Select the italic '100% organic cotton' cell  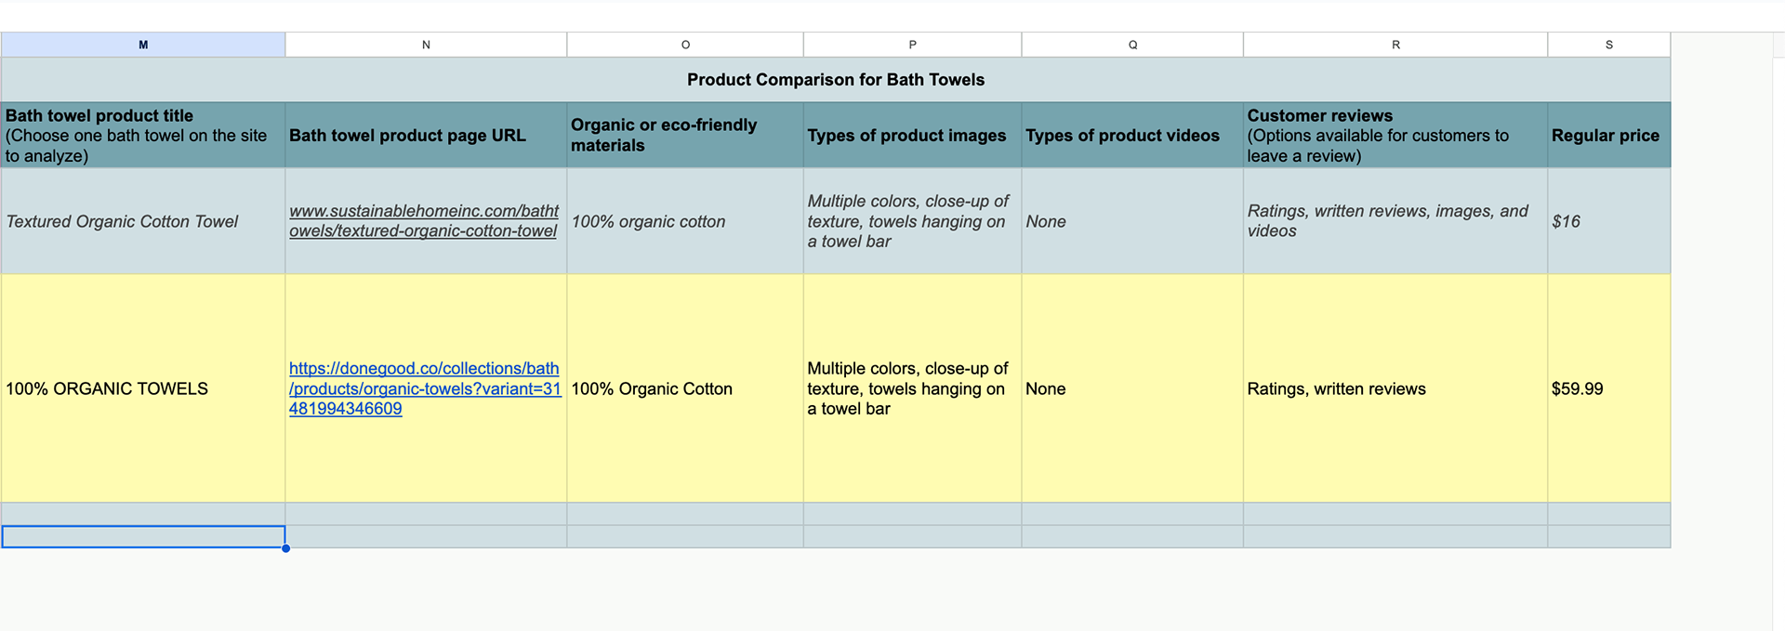click(x=685, y=221)
